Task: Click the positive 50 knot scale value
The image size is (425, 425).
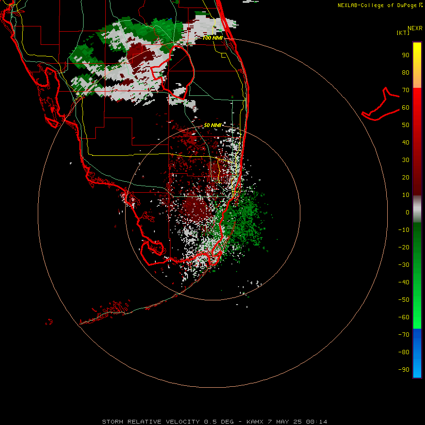Action: pos(406,125)
